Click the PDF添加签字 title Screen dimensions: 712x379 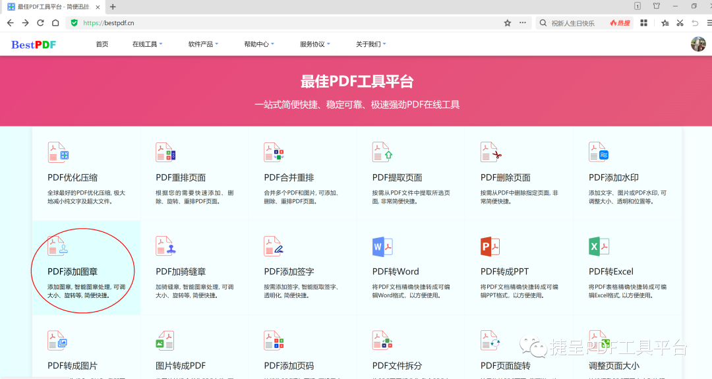pos(289,272)
